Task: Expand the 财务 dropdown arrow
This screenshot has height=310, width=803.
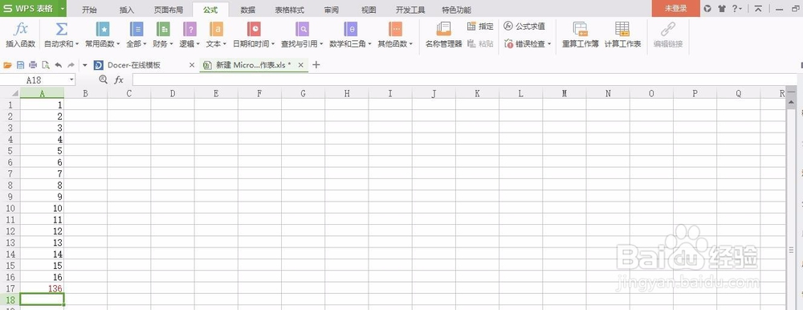Action: point(172,44)
